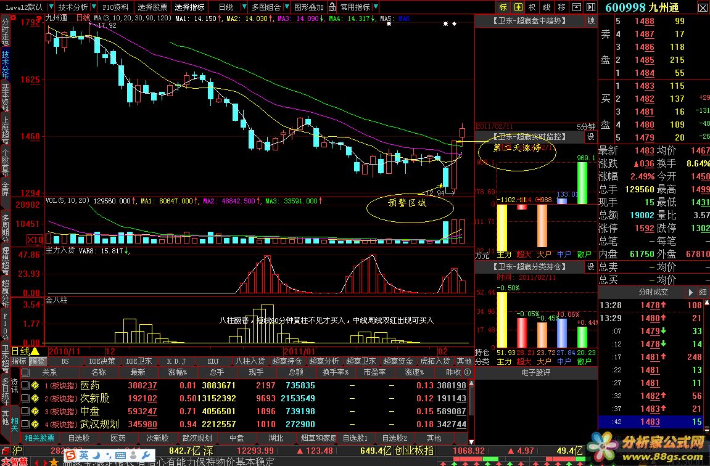Open the dropdown arrow after 日线
The height and width of the screenshot is (466, 710).
[244, 7]
